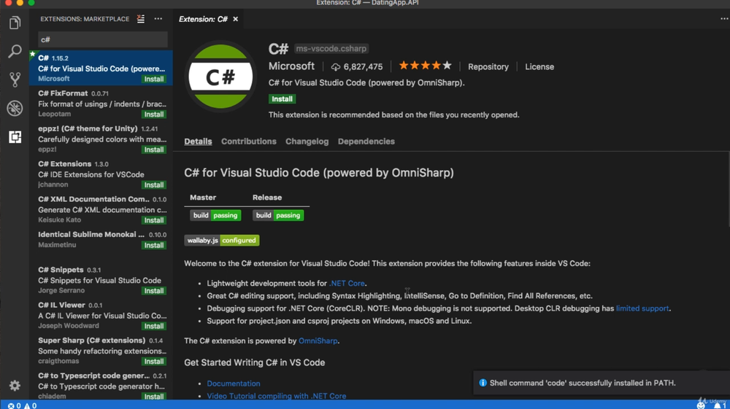The width and height of the screenshot is (730, 409).
Task: Select C# Extensions entry in list
Action: tap(101, 174)
